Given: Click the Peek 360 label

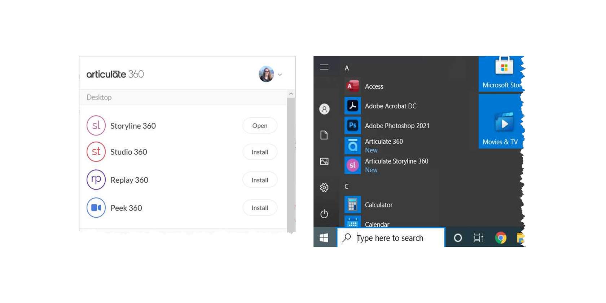Looking at the screenshot, I should 126,208.
